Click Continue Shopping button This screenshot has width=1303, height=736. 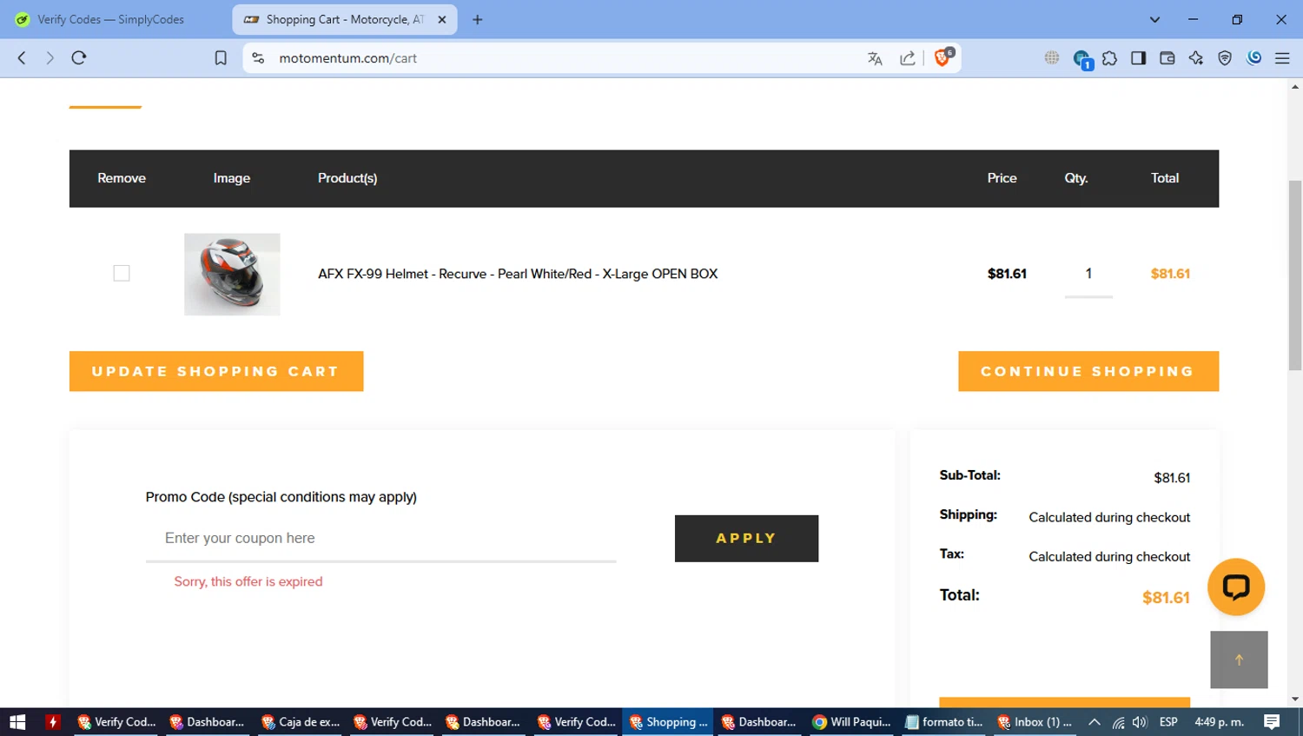coord(1088,371)
